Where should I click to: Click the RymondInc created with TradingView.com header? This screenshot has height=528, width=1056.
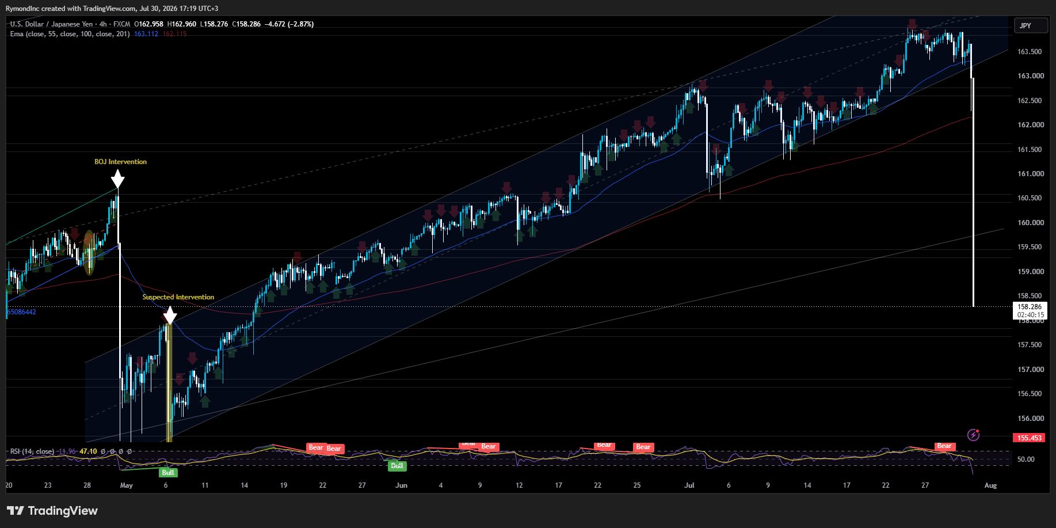coord(112,9)
